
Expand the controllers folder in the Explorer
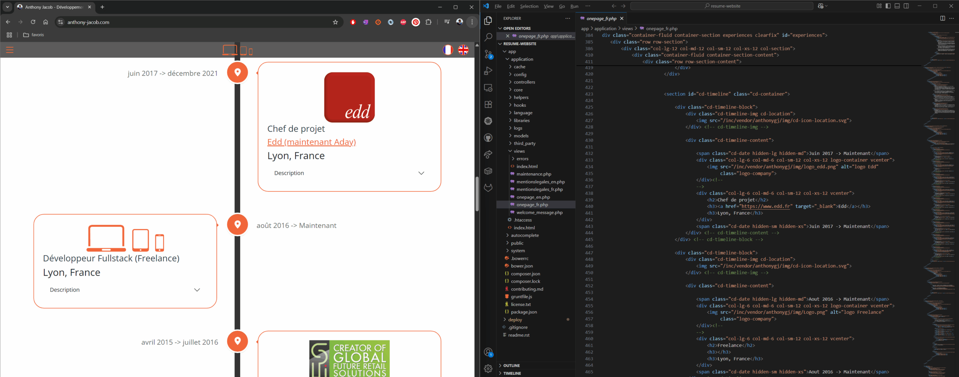pos(524,82)
